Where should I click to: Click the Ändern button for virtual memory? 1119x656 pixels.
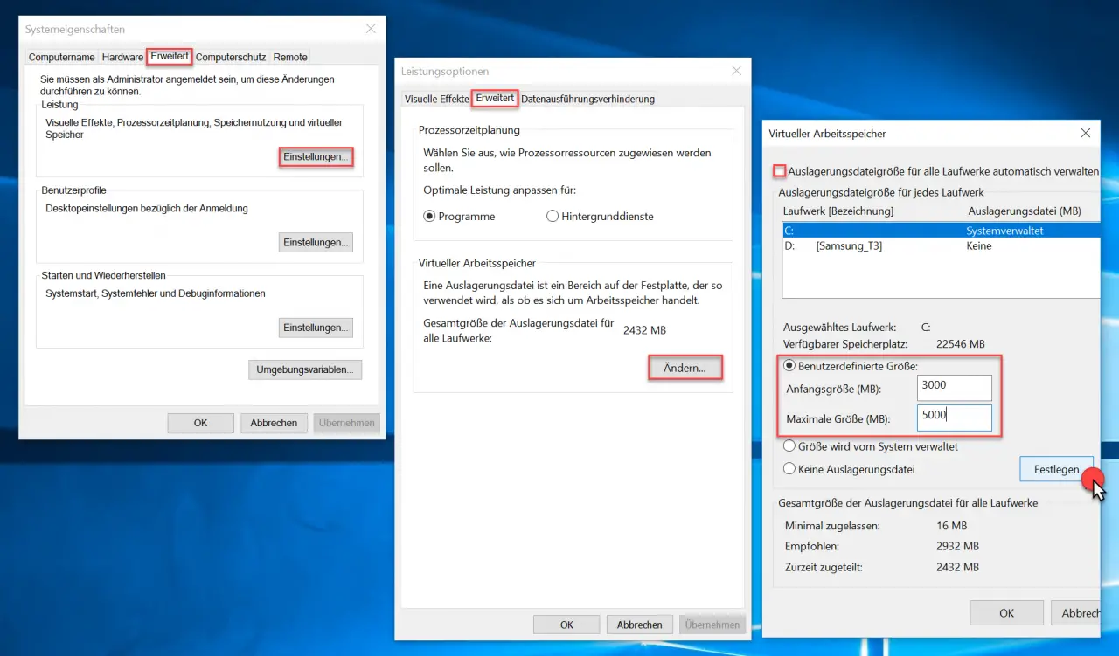685,367
